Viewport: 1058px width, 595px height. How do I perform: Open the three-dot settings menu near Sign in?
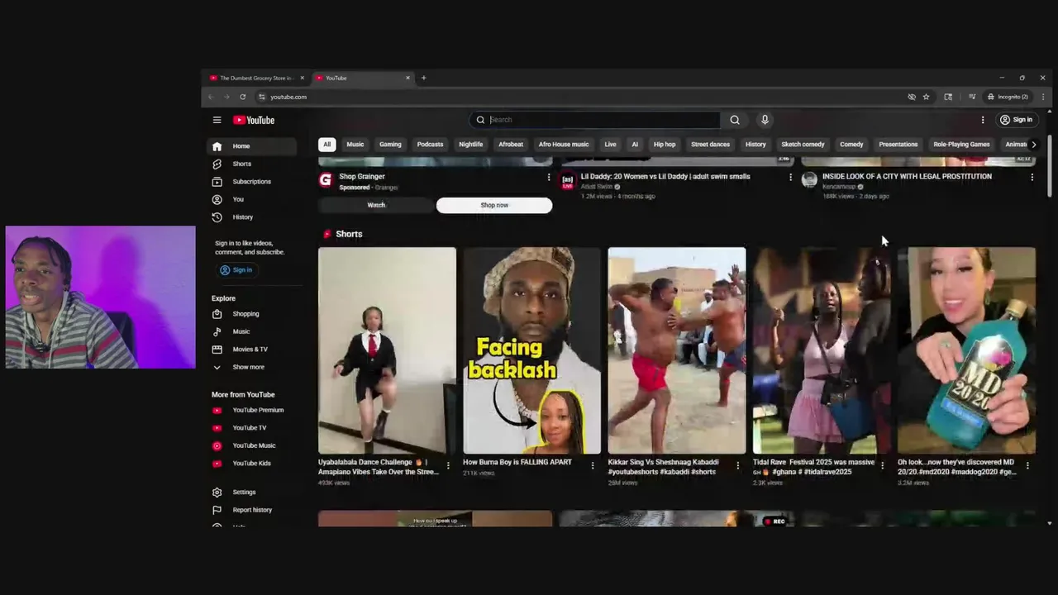983,120
